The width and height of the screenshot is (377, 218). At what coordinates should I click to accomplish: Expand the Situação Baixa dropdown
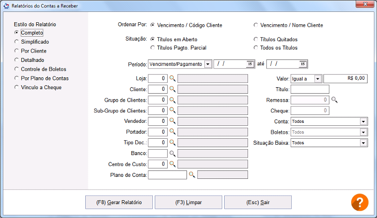pyautogui.click(x=363, y=143)
